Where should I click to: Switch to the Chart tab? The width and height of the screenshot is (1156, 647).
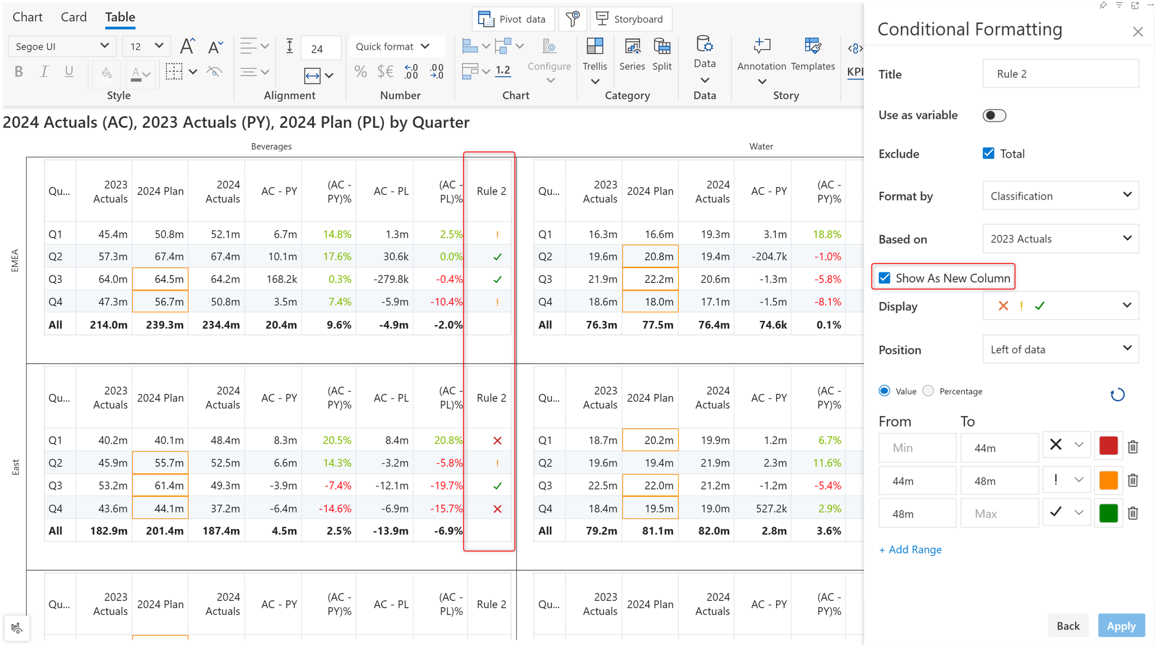pos(27,17)
